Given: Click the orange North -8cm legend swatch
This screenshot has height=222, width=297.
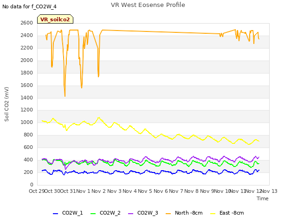Looking at the screenshot, I should point(168,214).
